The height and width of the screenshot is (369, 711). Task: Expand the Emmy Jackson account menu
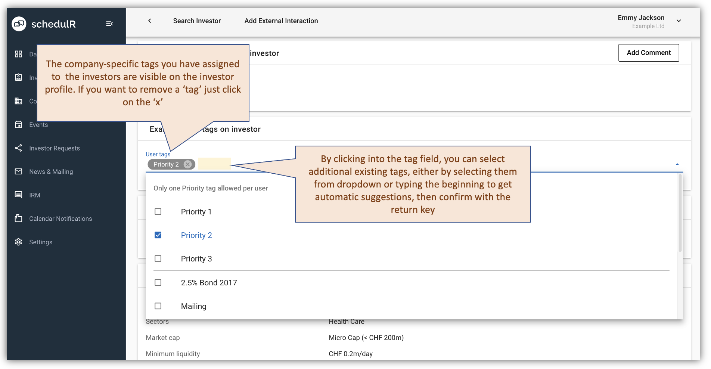pyautogui.click(x=679, y=21)
